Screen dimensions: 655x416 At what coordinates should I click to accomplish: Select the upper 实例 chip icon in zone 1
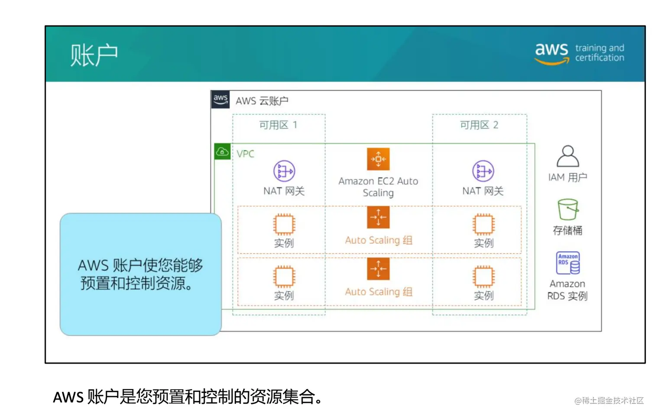pyautogui.click(x=284, y=225)
